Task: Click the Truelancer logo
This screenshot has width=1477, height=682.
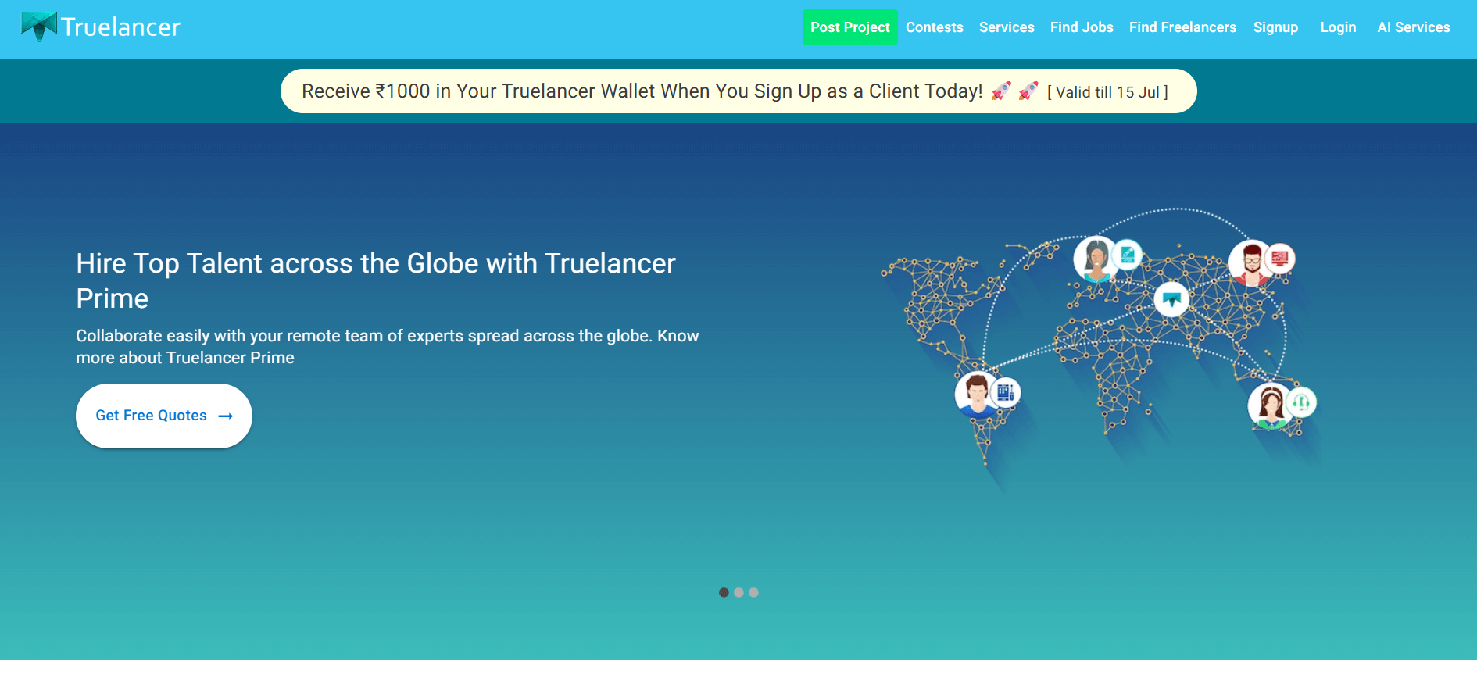Action: [x=101, y=27]
